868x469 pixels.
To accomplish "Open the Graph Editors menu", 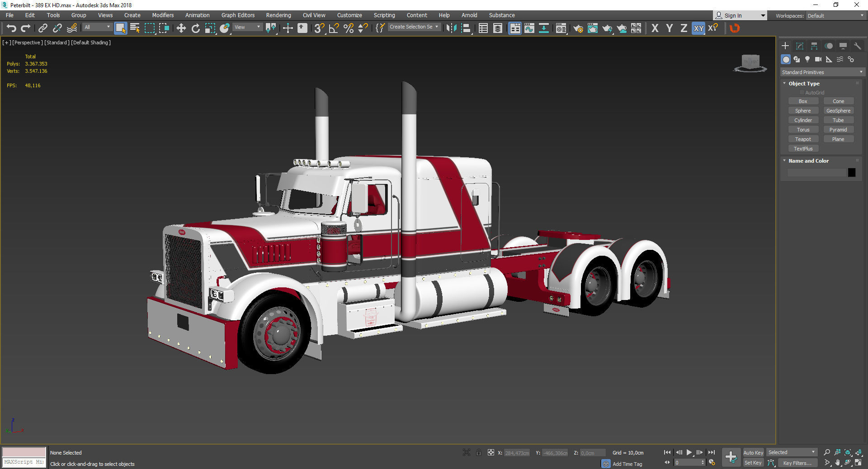I will [x=238, y=15].
